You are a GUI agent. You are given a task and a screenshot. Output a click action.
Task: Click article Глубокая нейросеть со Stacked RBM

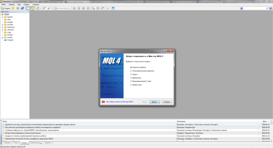[32, 130]
